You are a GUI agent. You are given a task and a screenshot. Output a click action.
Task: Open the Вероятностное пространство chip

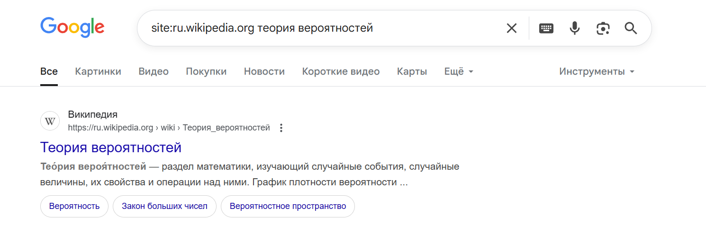coord(288,206)
